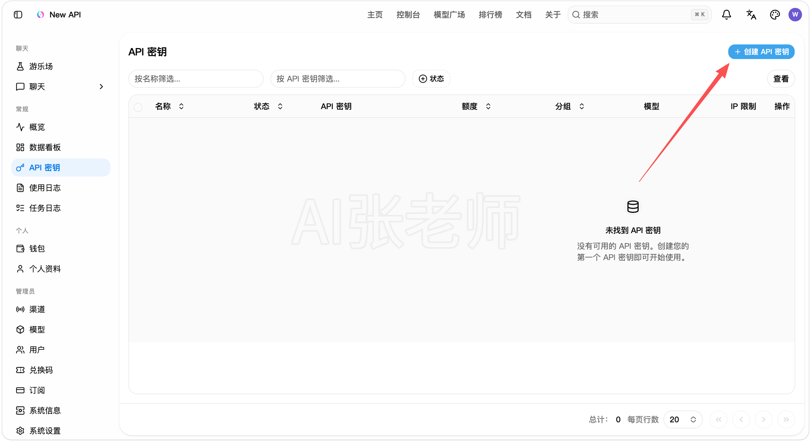The height and width of the screenshot is (442, 811).
Task: Expand the 聊天 submenu chevron
Action: [x=101, y=86]
